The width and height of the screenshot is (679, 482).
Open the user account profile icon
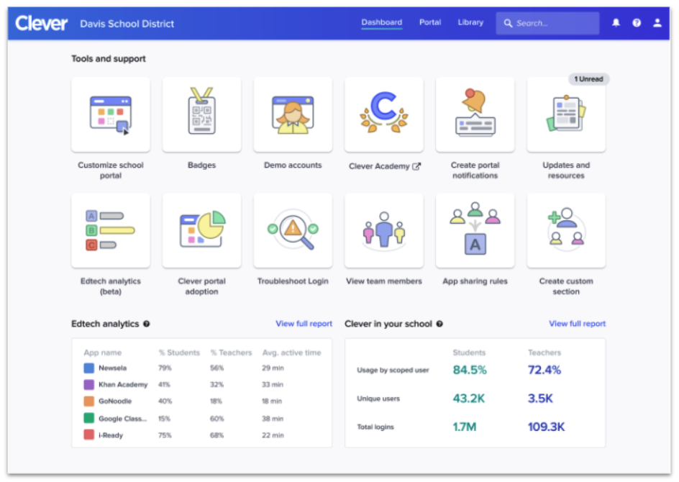tap(657, 23)
